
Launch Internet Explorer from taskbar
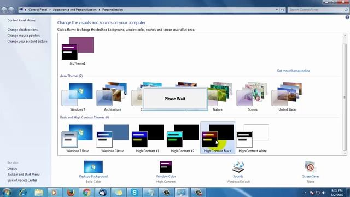coord(23,192)
